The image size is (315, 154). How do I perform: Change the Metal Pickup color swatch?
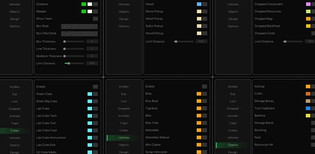coord(199,19)
